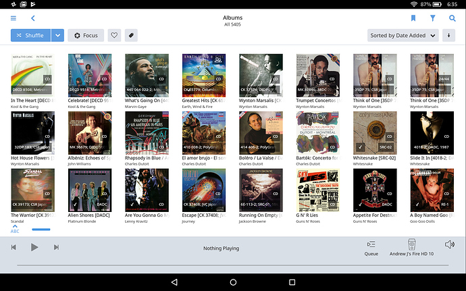The height and width of the screenshot is (291, 466).
Task: Toggle the tag filter icon
Action: click(131, 35)
